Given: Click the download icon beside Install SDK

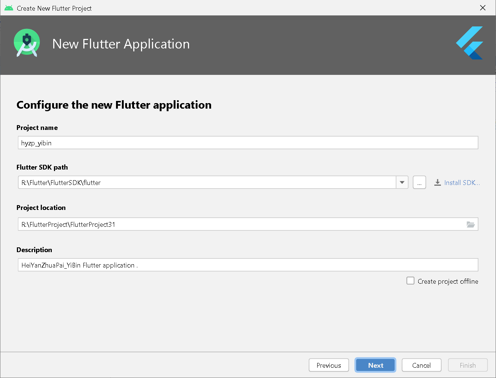Looking at the screenshot, I should pyautogui.click(x=437, y=182).
